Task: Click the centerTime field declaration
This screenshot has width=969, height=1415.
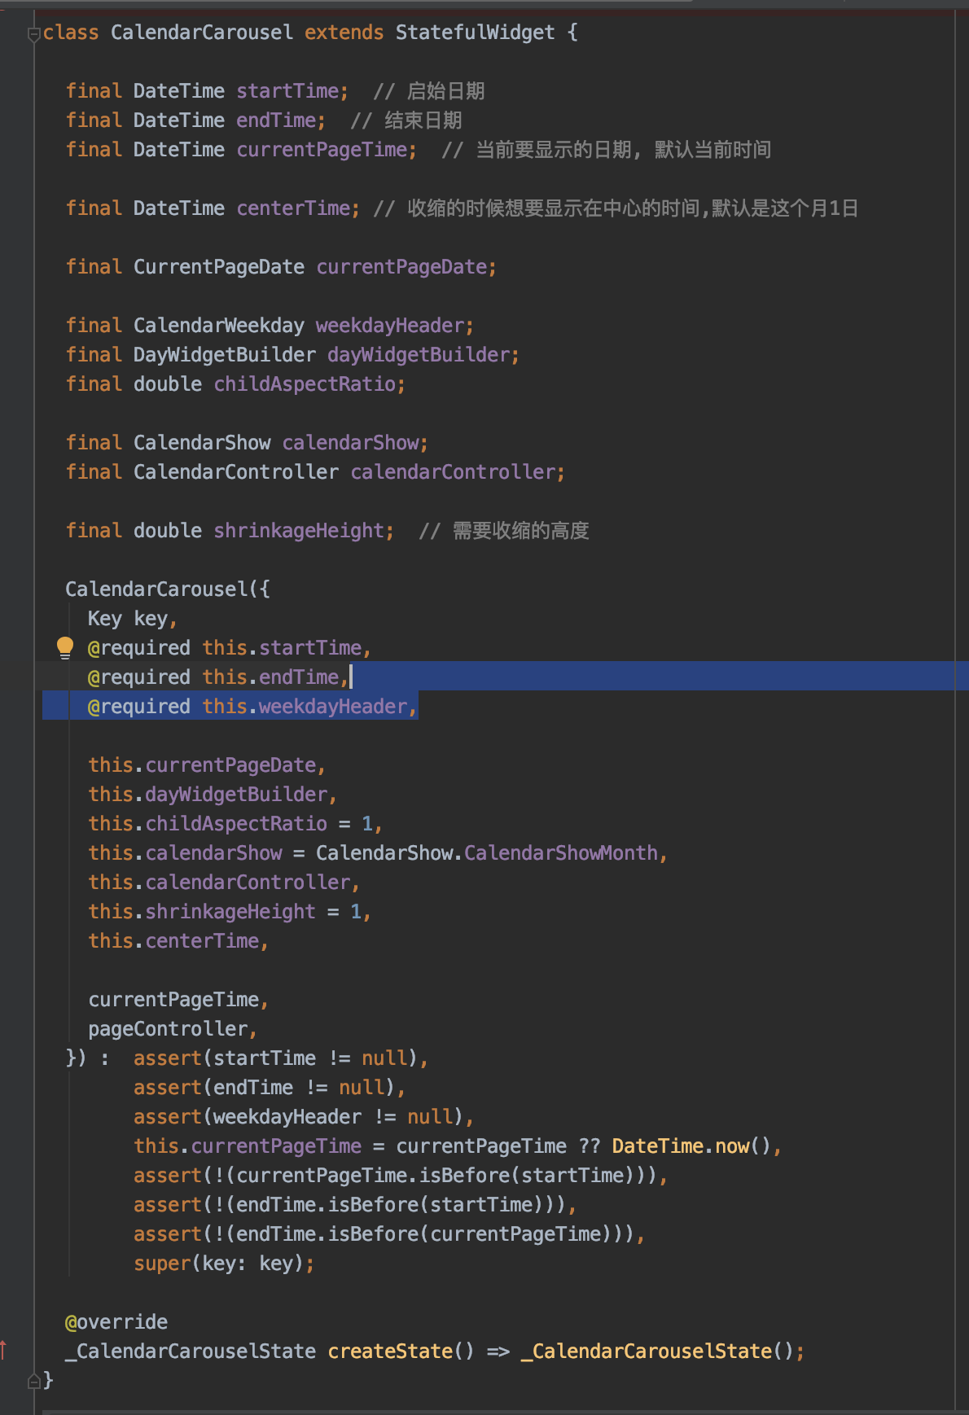Action: coord(213,208)
